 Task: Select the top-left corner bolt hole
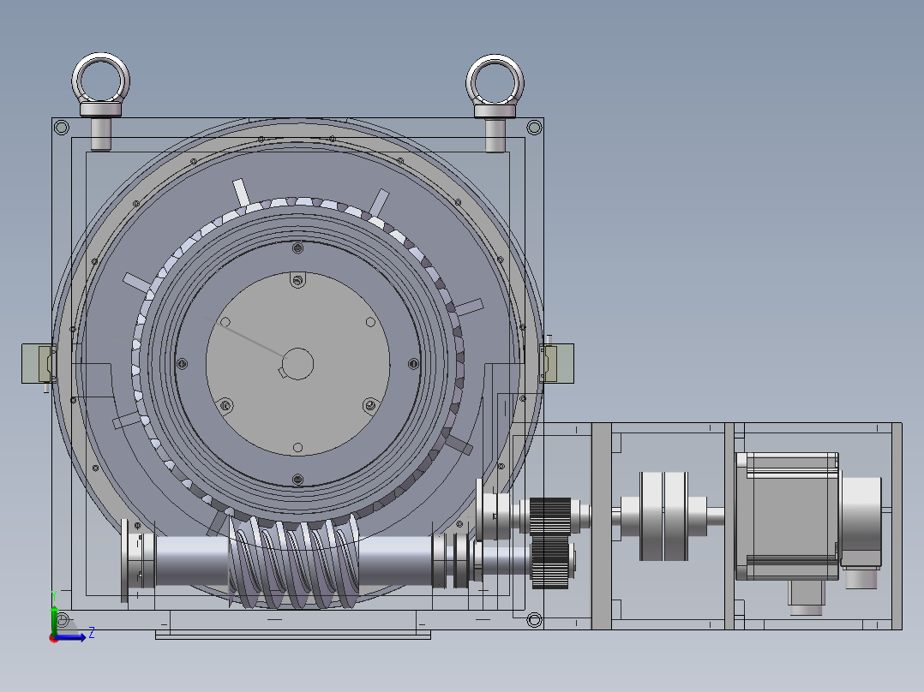62,128
